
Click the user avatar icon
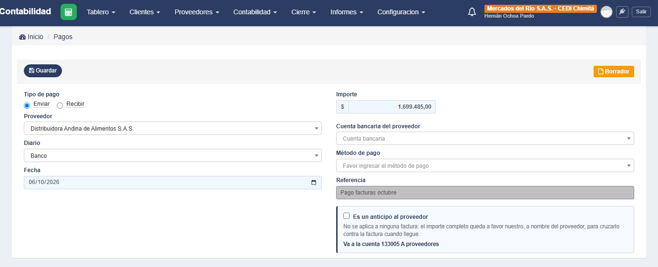click(607, 12)
